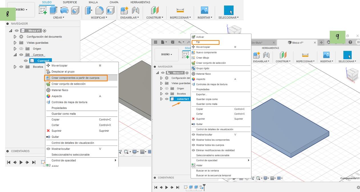Expand Configuración del documento in left window
Image resolution: width=360 pixels, height=192 pixels.
(x=15, y=37)
